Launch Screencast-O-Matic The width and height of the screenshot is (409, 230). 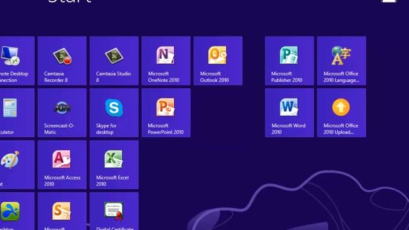click(62, 112)
